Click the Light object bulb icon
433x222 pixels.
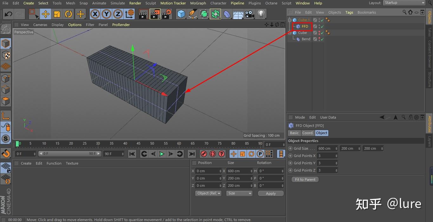pos(261,14)
